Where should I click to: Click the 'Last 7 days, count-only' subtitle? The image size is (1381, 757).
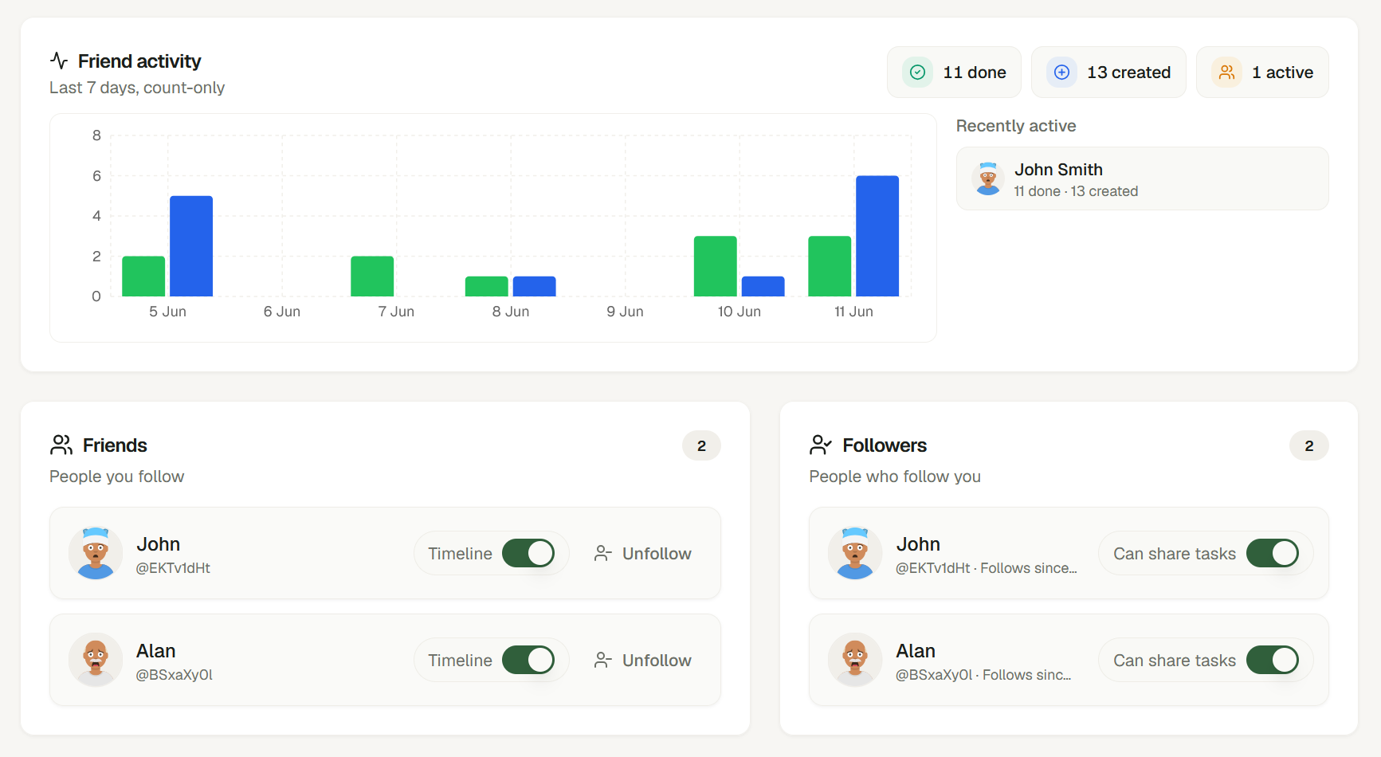click(x=137, y=88)
